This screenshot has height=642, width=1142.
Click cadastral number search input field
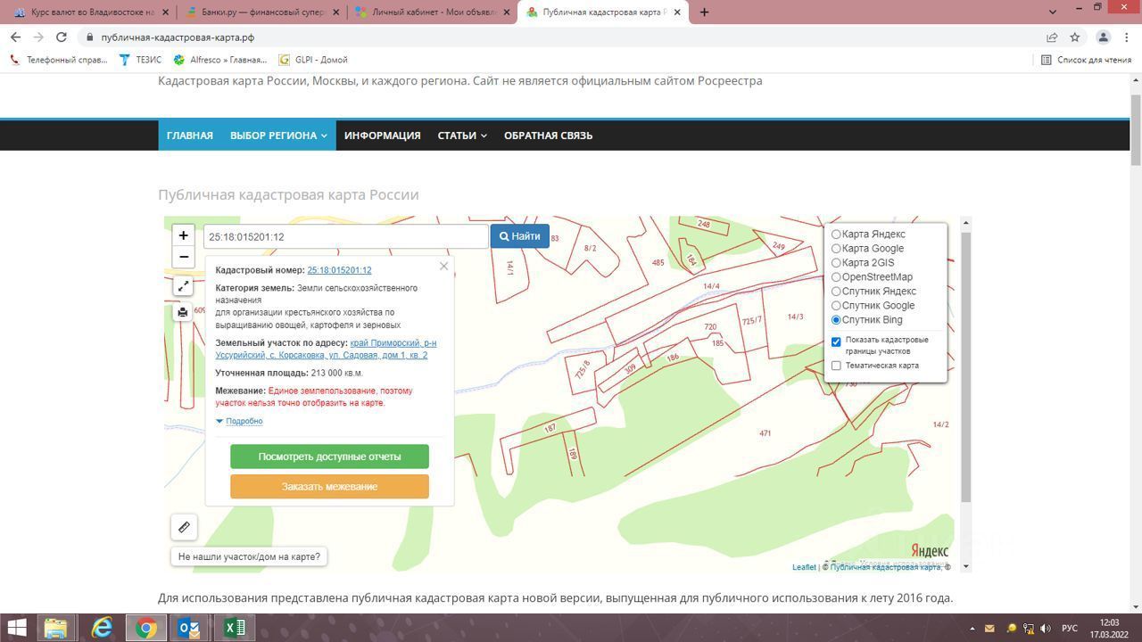point(345,236)
